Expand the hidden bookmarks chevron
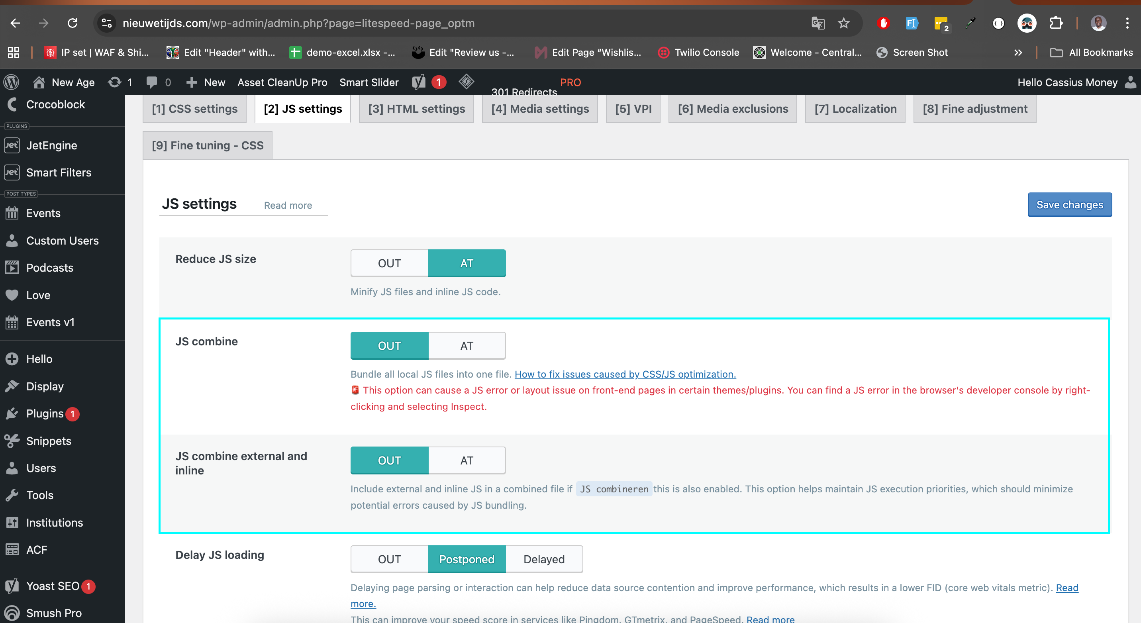 tap(1018, 52)
